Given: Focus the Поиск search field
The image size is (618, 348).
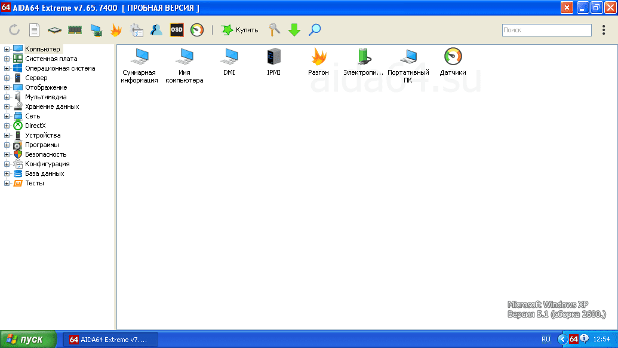Looking at the screenshot, I should point(547,30).
